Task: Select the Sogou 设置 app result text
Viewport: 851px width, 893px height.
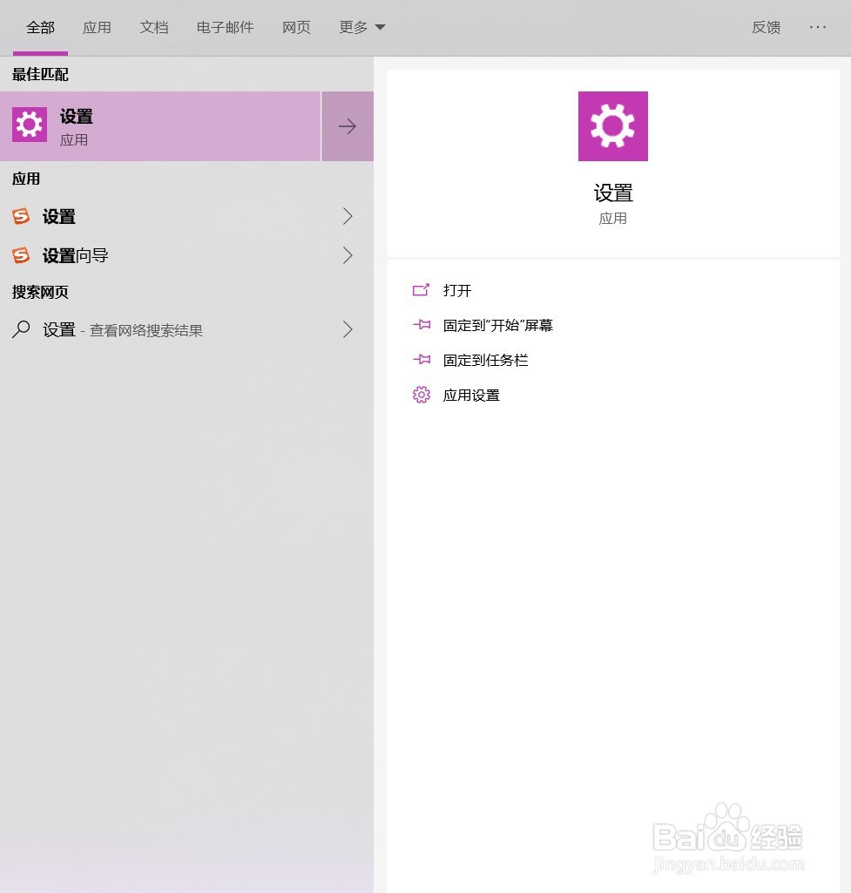Action: pos(59,216)
